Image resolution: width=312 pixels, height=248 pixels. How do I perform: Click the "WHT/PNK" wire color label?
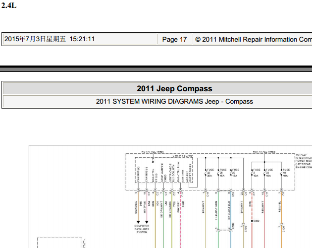tap(145, 207)
